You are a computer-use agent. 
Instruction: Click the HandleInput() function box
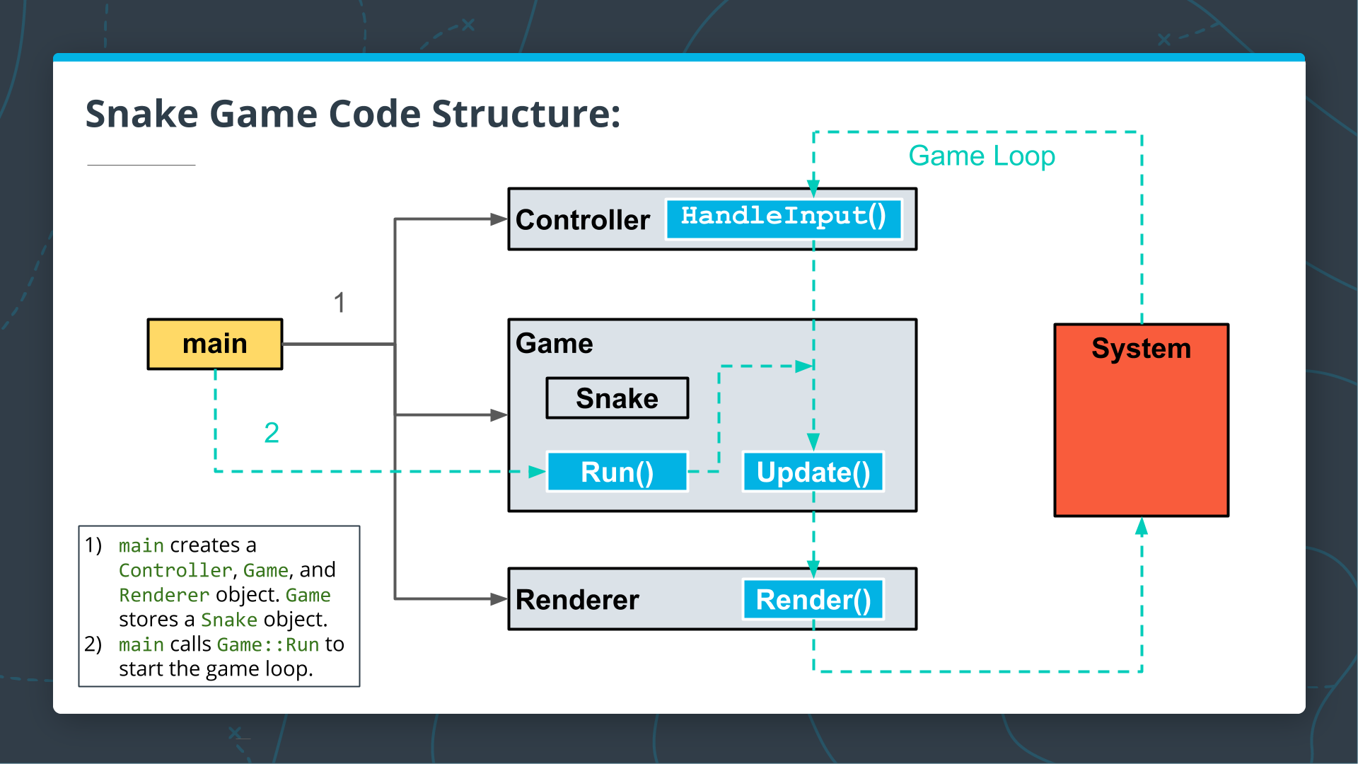coord(783,218)
